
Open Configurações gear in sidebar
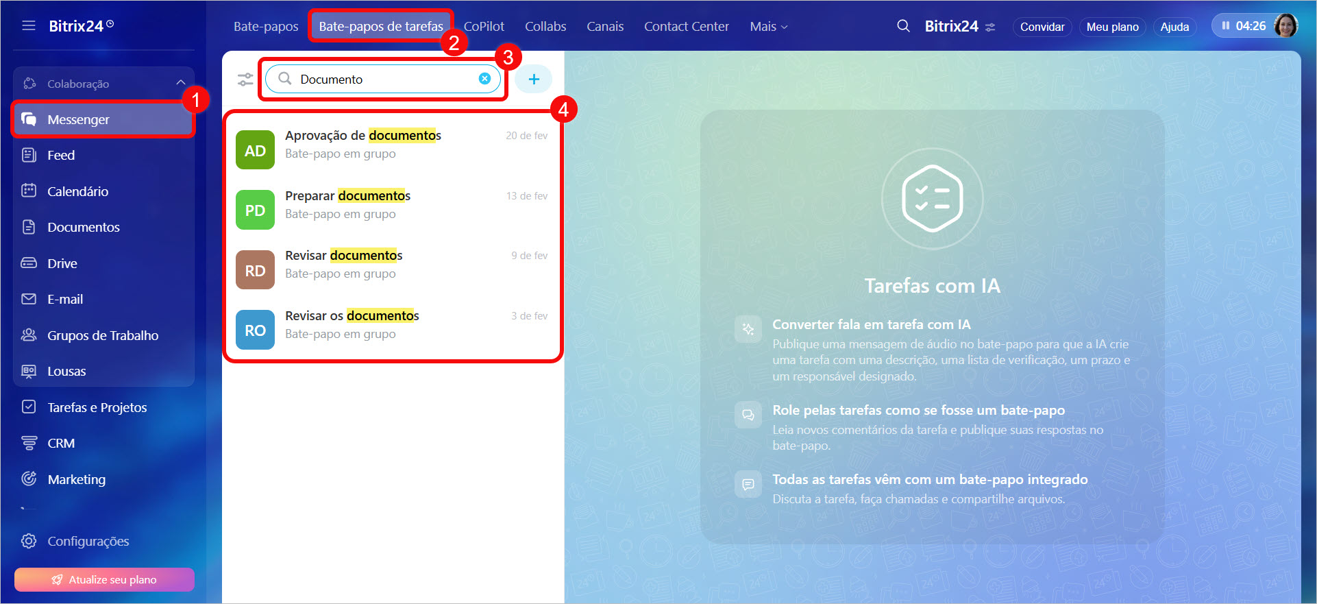[x=29, y=541]
